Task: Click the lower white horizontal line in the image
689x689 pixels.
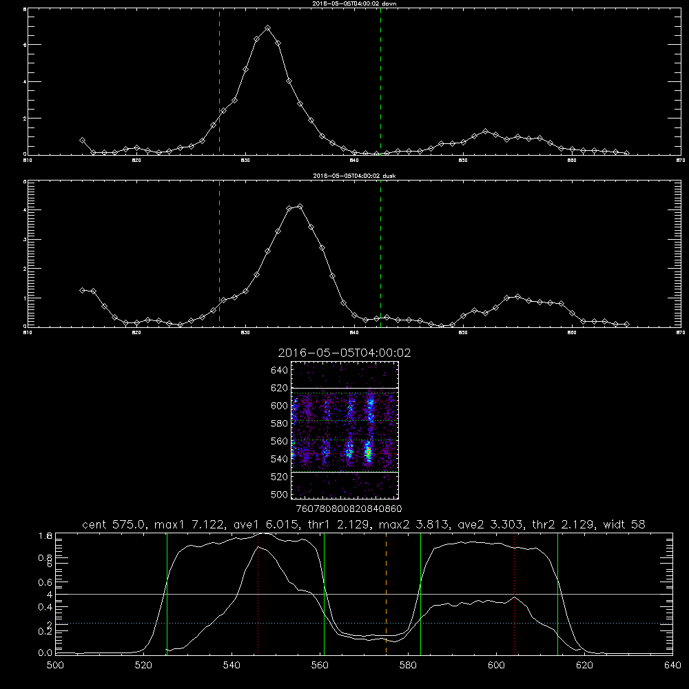Action: [x=345, y=473]
